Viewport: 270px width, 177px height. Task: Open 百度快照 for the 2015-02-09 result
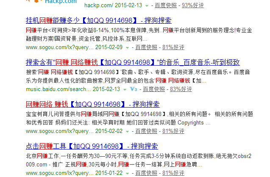(x=146, y=47)
